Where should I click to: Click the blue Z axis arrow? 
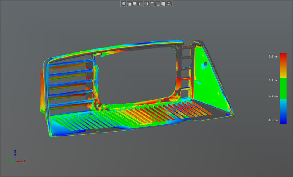coord(15,154)
